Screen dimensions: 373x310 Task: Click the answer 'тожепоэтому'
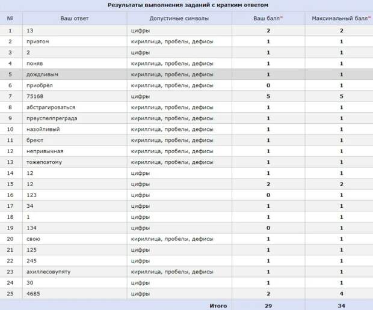click(x=44, y=162)
